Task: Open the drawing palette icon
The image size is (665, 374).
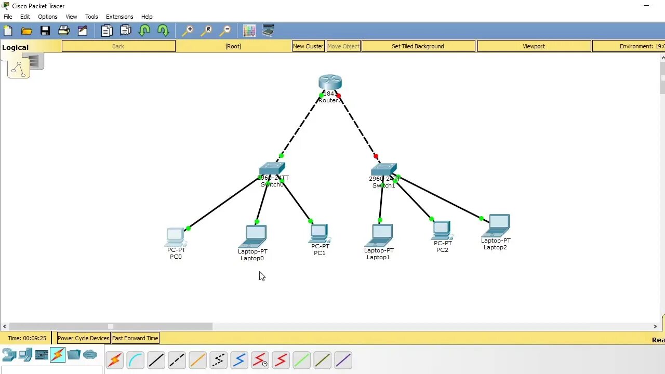Action: click(249, 31)
